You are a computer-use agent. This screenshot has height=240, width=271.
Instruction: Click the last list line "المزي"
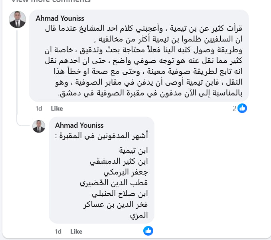[x=139, y=215]
